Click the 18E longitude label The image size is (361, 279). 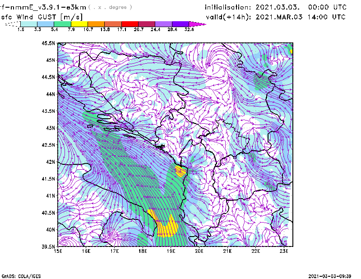tap(143, 251)
